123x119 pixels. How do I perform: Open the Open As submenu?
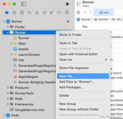pos(83,60)
